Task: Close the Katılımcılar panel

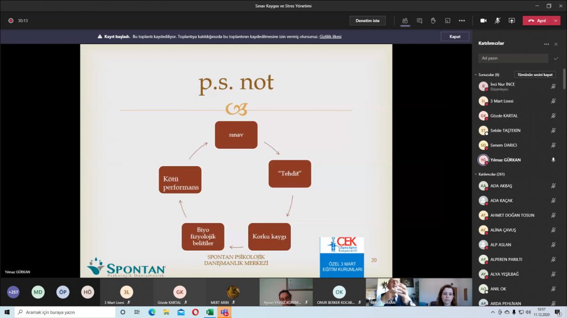Action: [556, 44]
